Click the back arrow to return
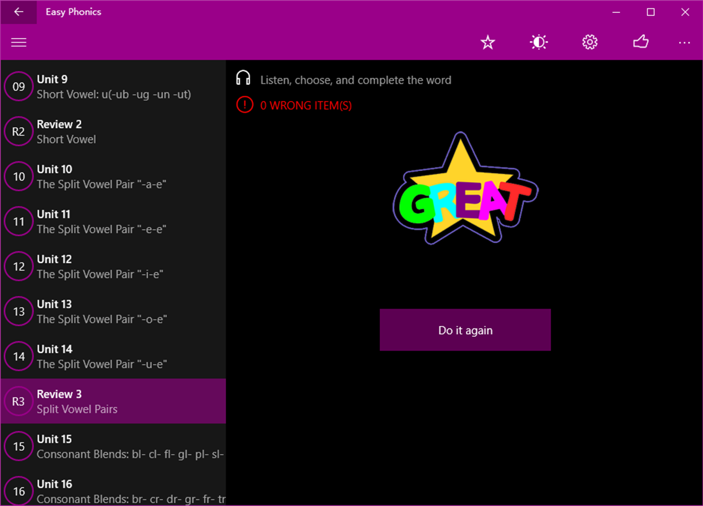703x506 pixels. (x=17, y=12)
